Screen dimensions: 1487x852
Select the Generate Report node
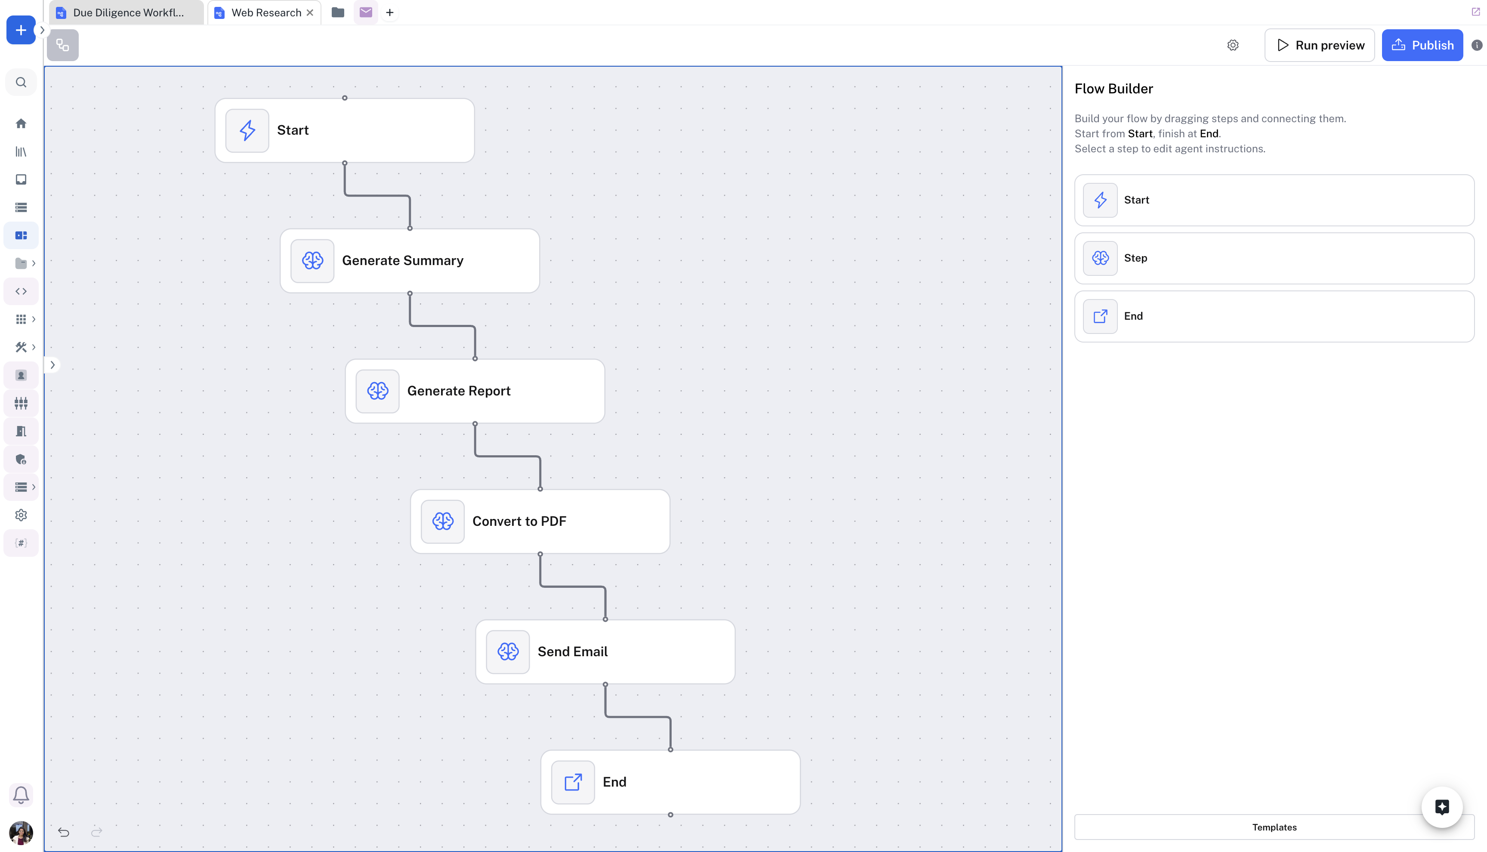point(475,391)
